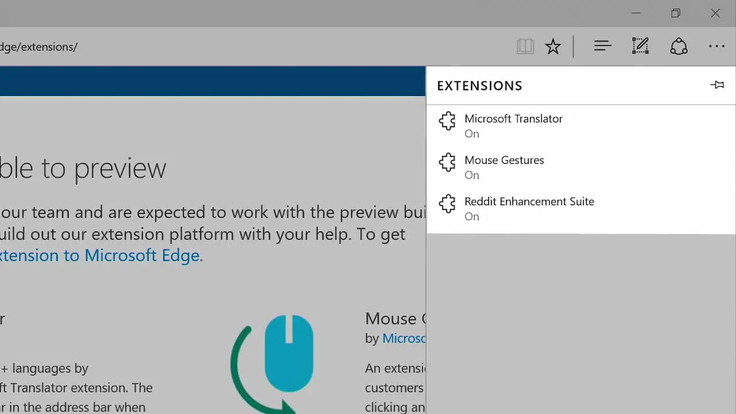736x414 pixels.
Task: Open the More actions ellipsis menu
Action: [716, 47]
